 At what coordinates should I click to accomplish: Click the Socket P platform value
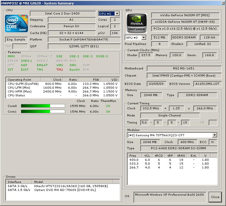(84, 40)
